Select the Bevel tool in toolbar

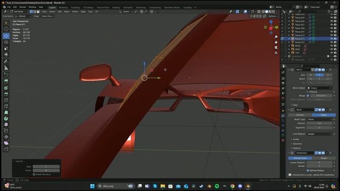6,94
